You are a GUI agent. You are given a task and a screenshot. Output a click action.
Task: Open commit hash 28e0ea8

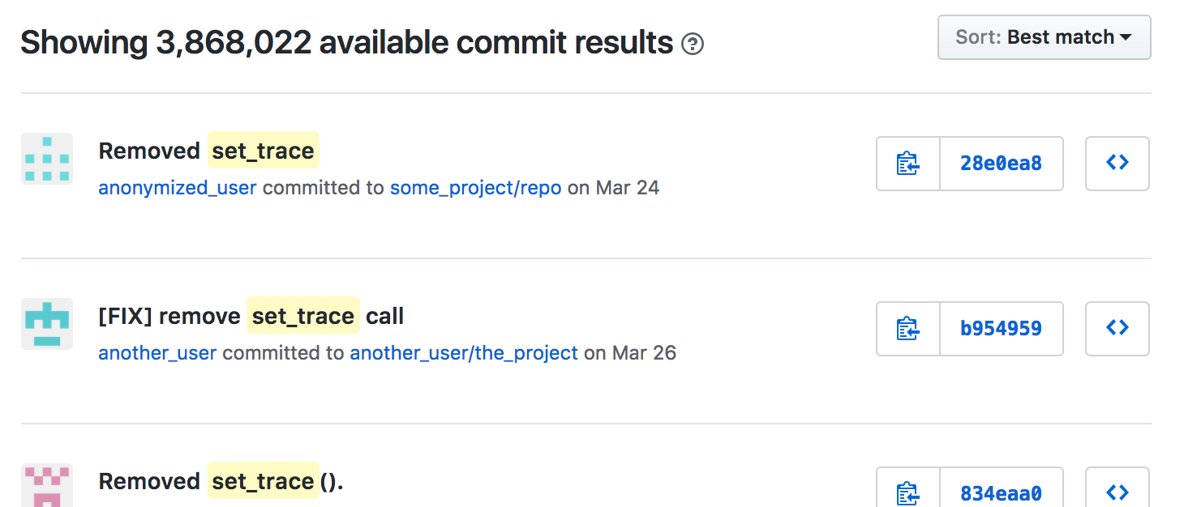pyautogui.click(x=1001, y=164)
